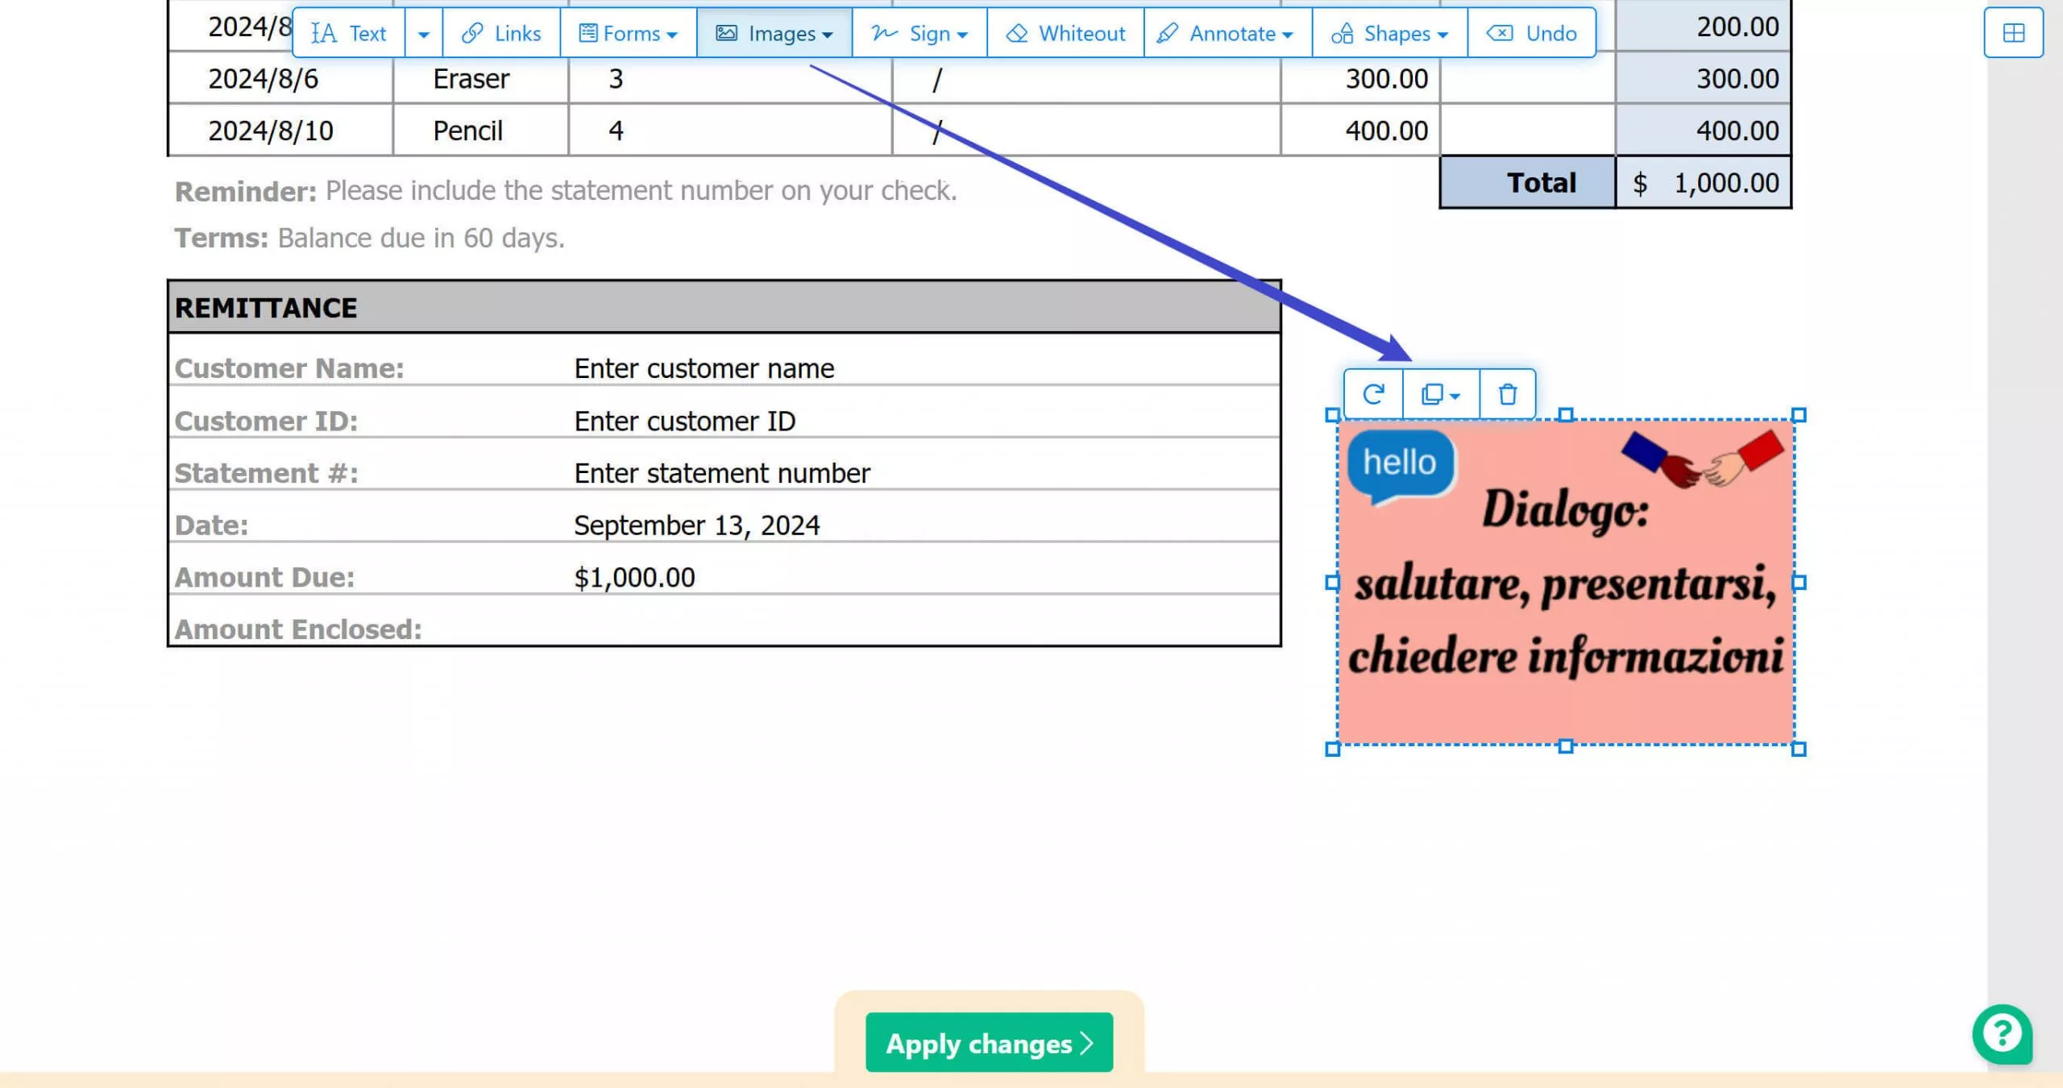Select the Links tool

coord(501,33)
